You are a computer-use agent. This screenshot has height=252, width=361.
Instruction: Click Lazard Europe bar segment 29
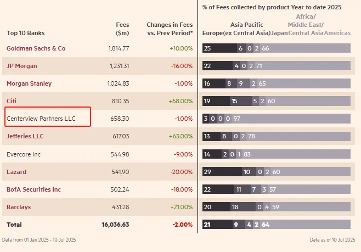222,172
